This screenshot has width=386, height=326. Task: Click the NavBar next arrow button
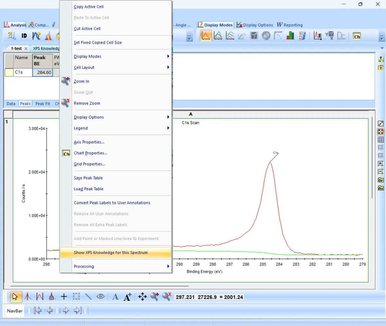(66, 311)
